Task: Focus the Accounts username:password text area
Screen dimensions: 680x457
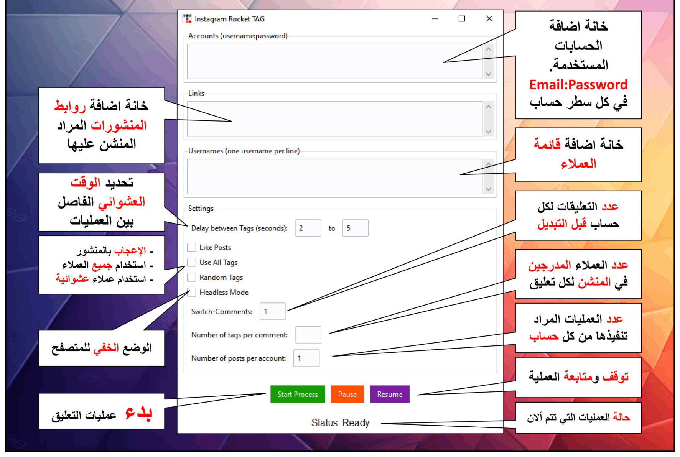Action: (334, 61)
